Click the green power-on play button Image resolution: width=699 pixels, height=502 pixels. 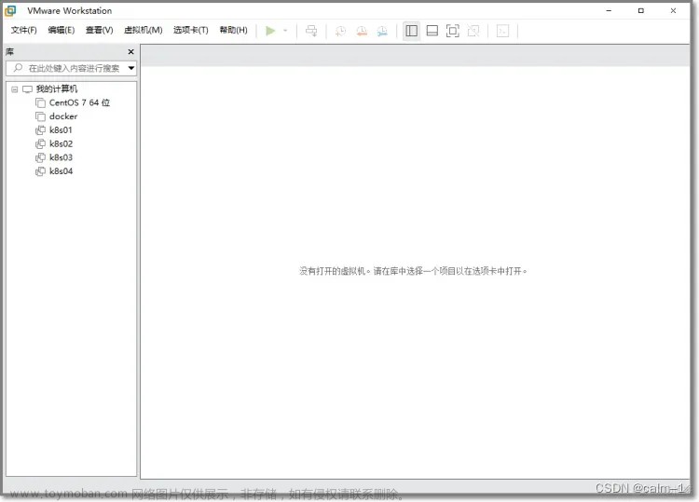(x=270, y=31)
